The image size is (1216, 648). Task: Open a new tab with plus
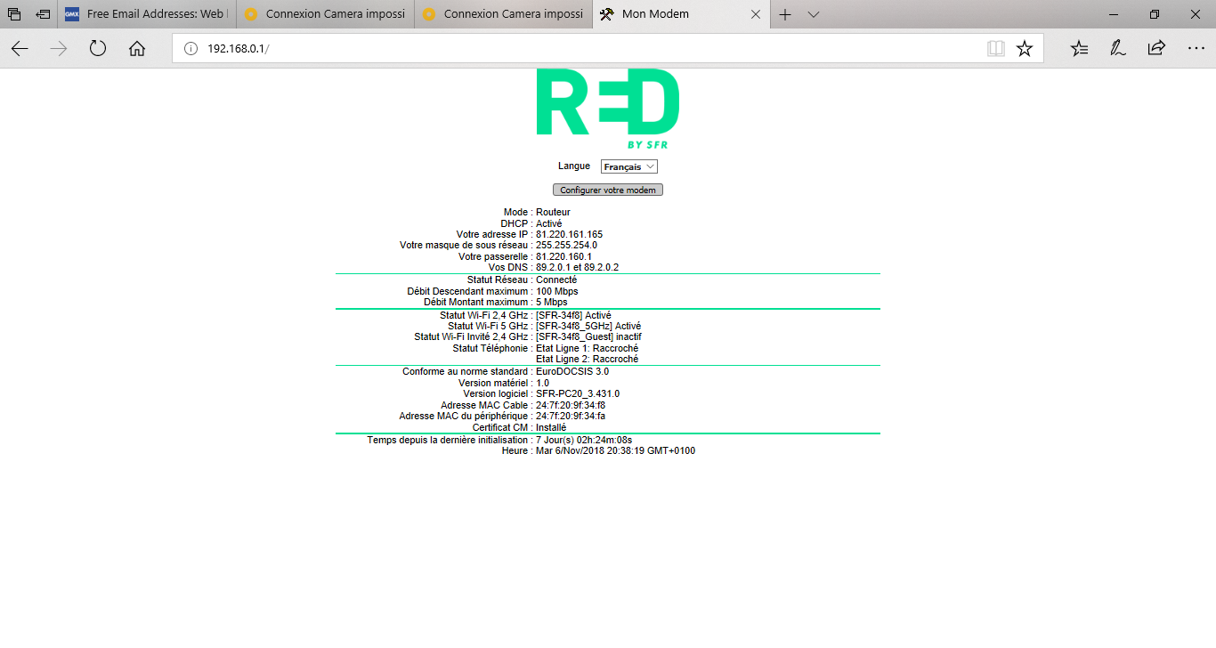[785, 14]
